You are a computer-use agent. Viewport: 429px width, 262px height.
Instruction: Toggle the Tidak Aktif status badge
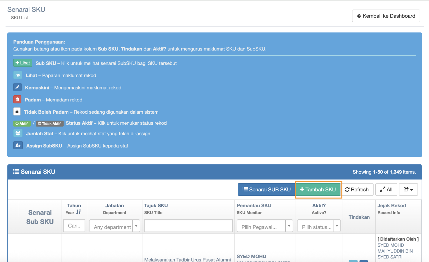[50, 124]
